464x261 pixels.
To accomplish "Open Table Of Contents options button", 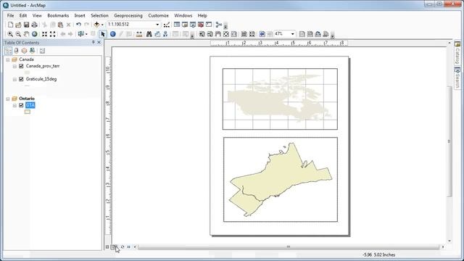I will [x=42, y=51].
